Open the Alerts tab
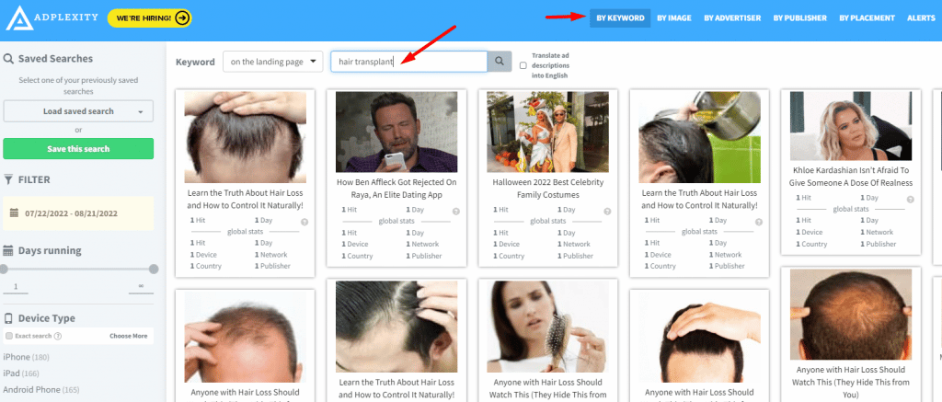The height and width of the screenshot is (402, 942). tap(920, 18)
